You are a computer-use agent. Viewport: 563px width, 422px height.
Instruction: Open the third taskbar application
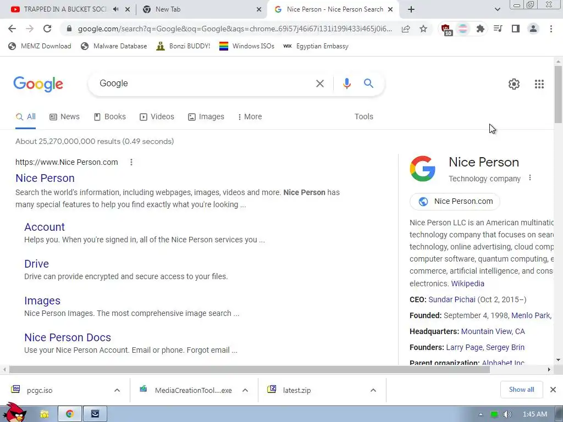[x=95, y=414]
